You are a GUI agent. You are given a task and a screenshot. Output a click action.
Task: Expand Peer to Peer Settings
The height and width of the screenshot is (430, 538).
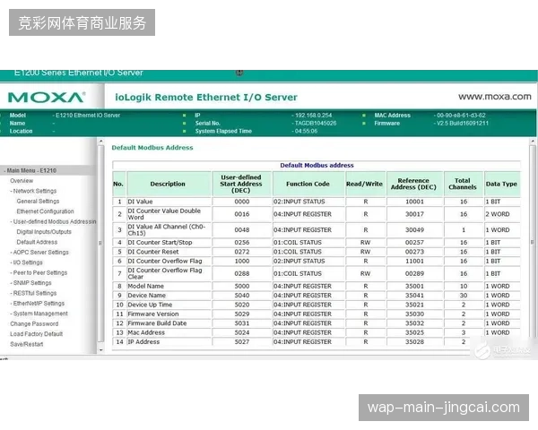pyautogui.click(x=39, y=273)
